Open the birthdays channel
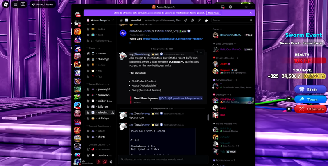Screen dimensions: 328x166 click(x=100, y=118)
